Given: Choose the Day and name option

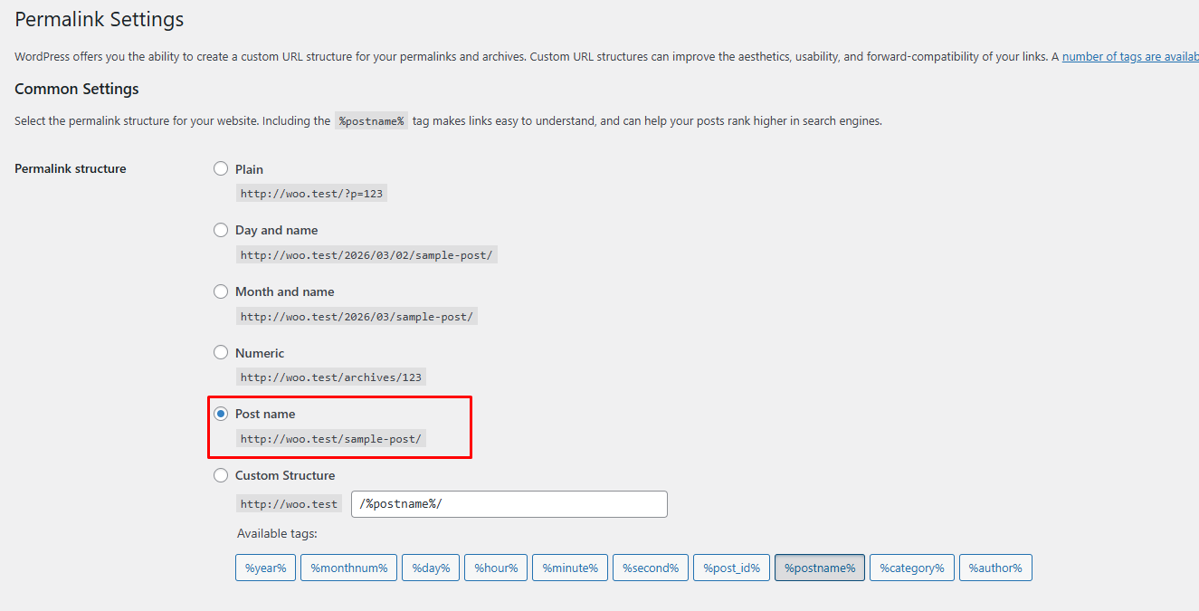Looking at the screenshot, I should [221, 231].
